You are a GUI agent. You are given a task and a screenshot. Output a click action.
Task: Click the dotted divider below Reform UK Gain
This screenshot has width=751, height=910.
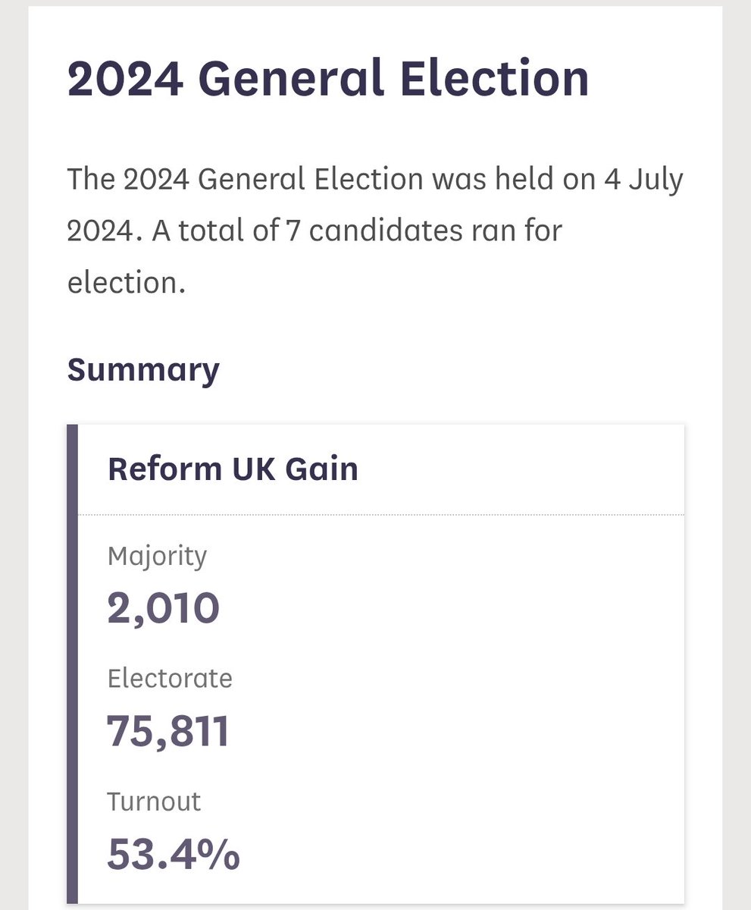380,515
